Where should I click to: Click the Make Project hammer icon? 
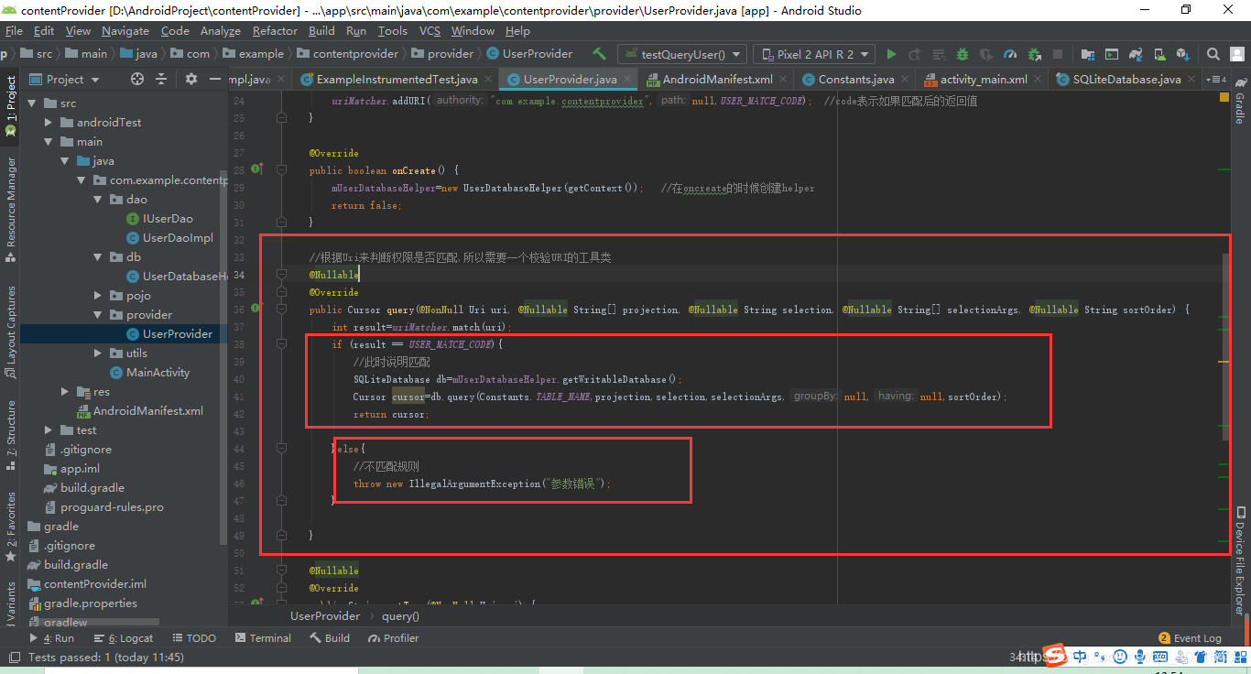tap(599, 54)
